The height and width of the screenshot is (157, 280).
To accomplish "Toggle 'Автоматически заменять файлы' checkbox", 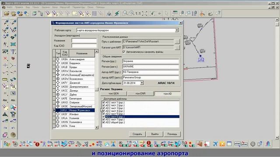I will point(124,52).
